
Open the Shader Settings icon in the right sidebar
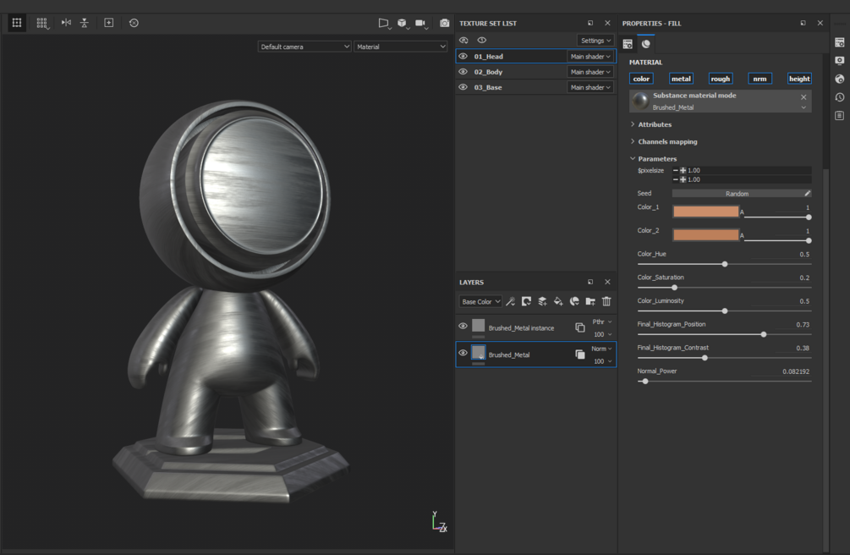click(840, 80)
